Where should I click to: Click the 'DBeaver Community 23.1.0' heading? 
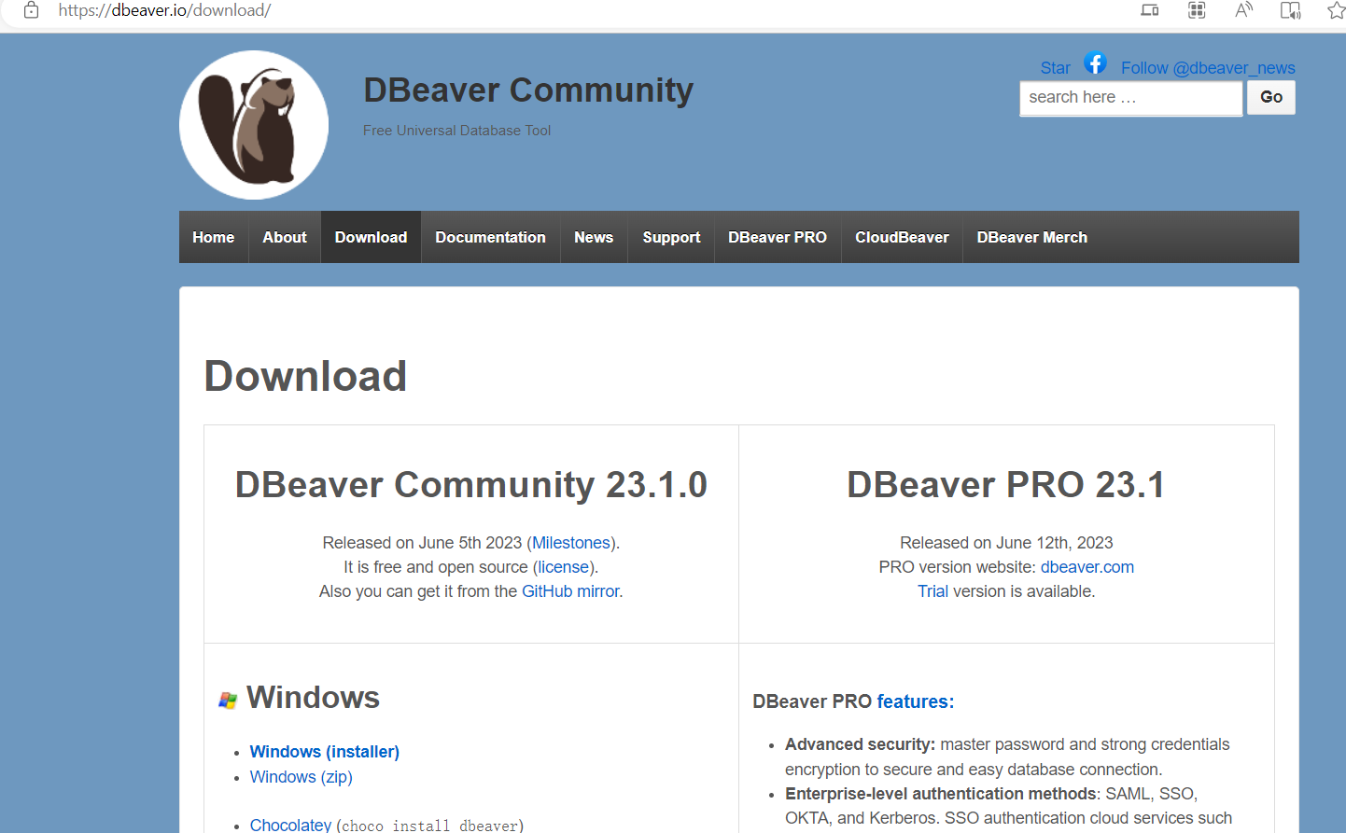(471, 485)
